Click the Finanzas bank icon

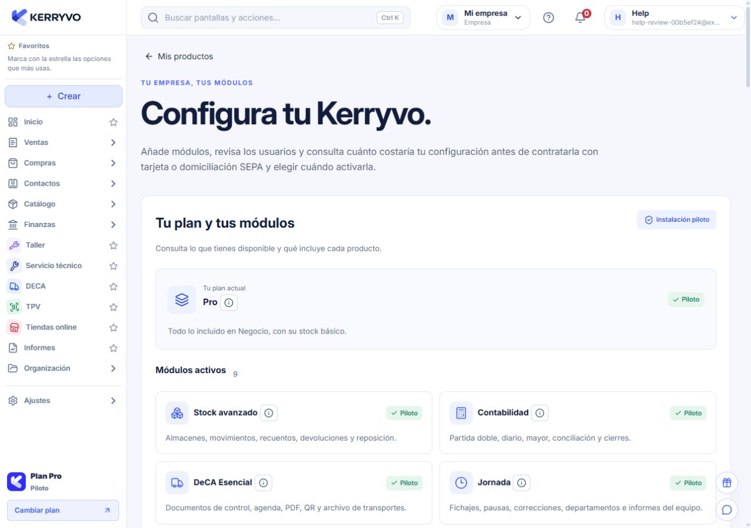pos(13,225)
